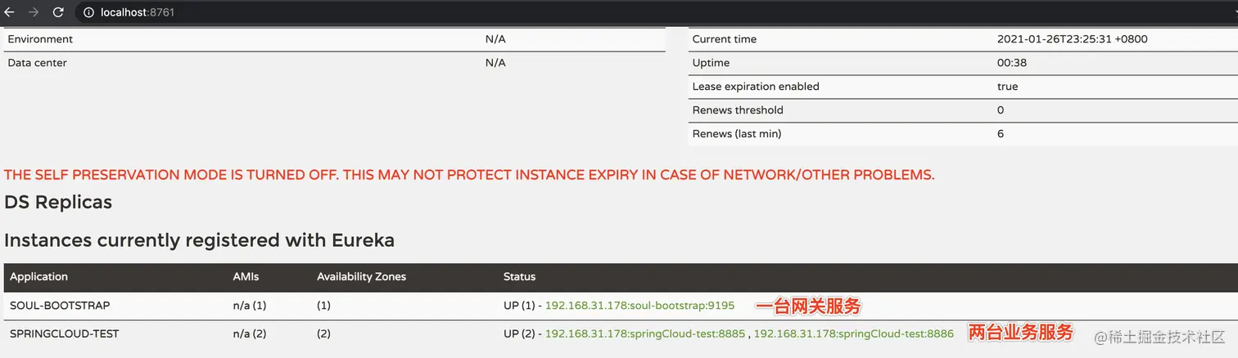This screenshot has width=1238, height=358.
Task: Click the Instances currently registered with Eureka heading
Action: (199, 240)
